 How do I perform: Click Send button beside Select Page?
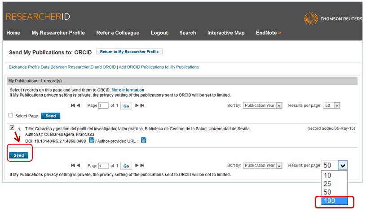pyautogui.click(x=51, y=116)
